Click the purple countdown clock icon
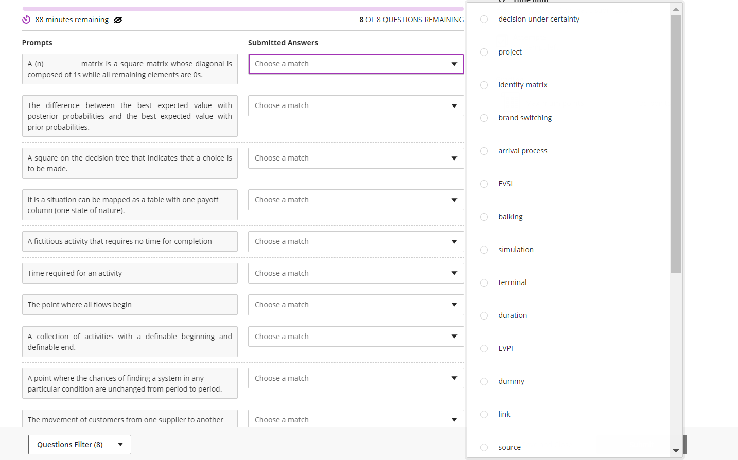This screenshot has width=738, height=460. click(26, 20)
